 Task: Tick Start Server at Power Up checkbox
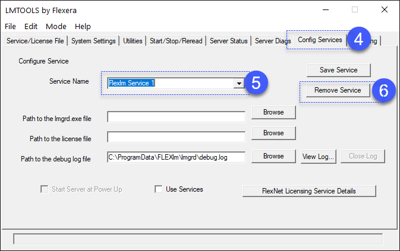click(45, 189)
